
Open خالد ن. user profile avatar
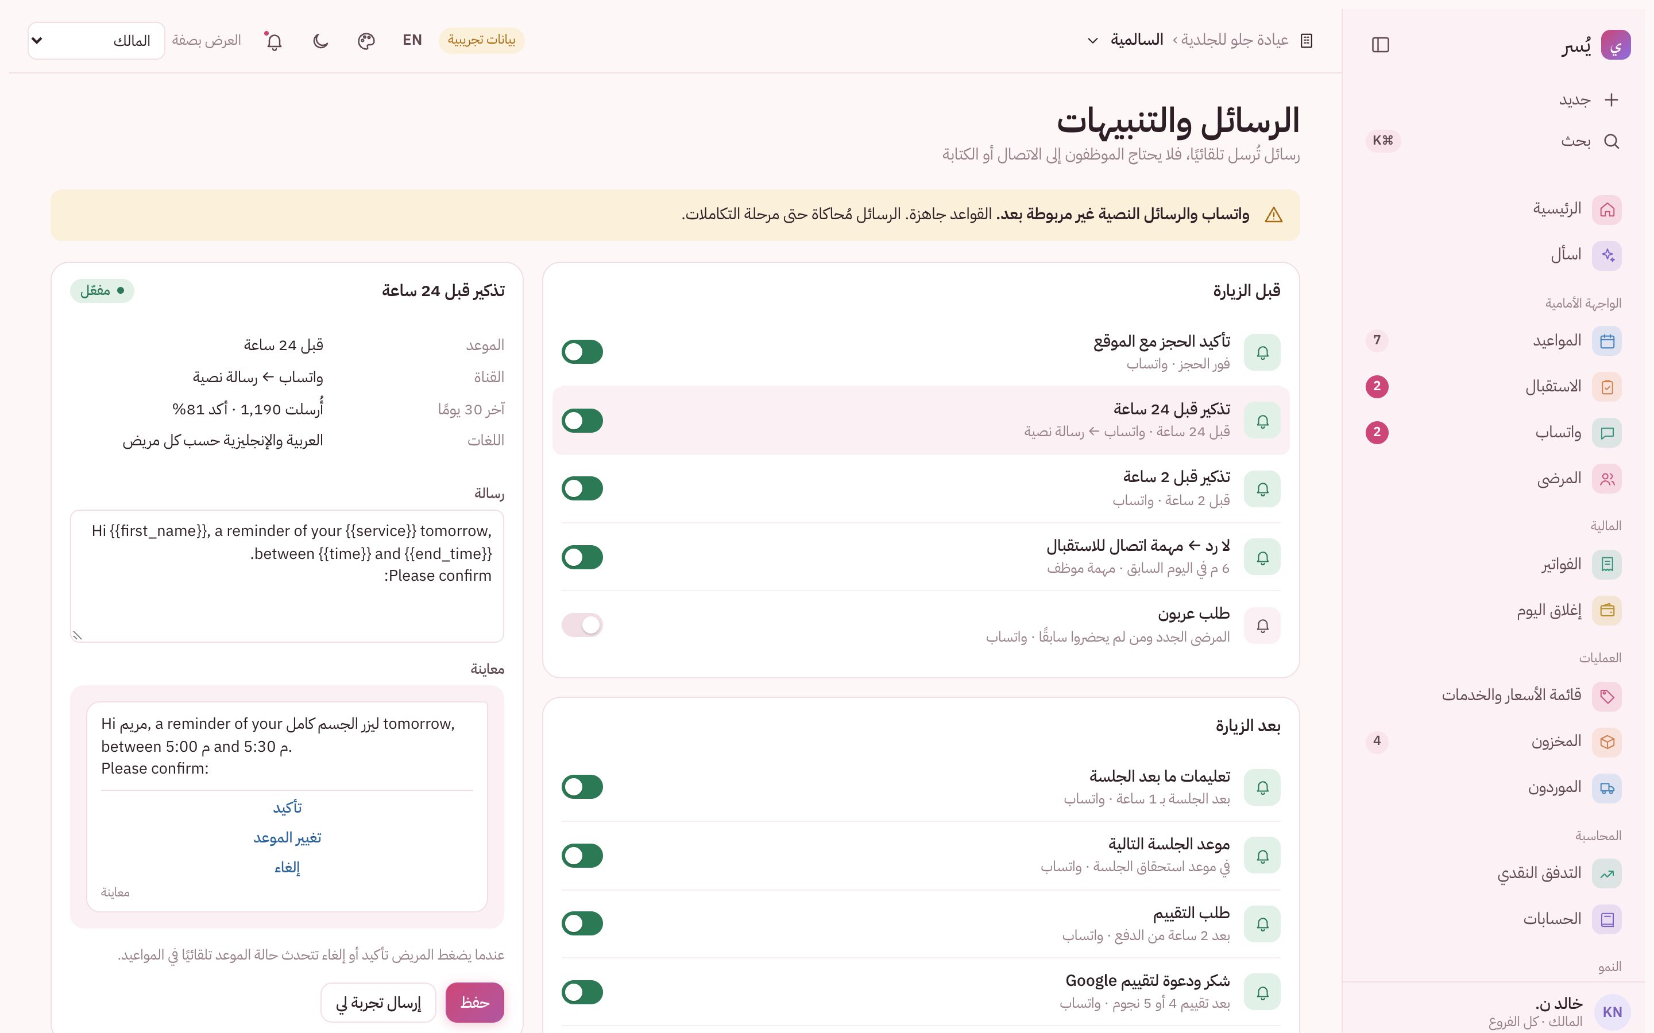coord(1612,1012)
